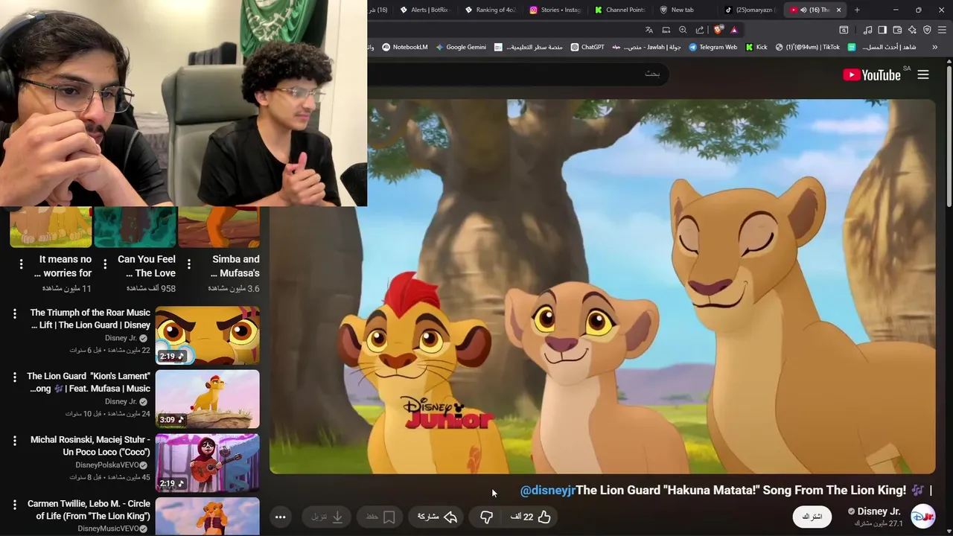Screen dimensions: 953x536
Task: Open NotebookLM bookmark
Action: 405,47
